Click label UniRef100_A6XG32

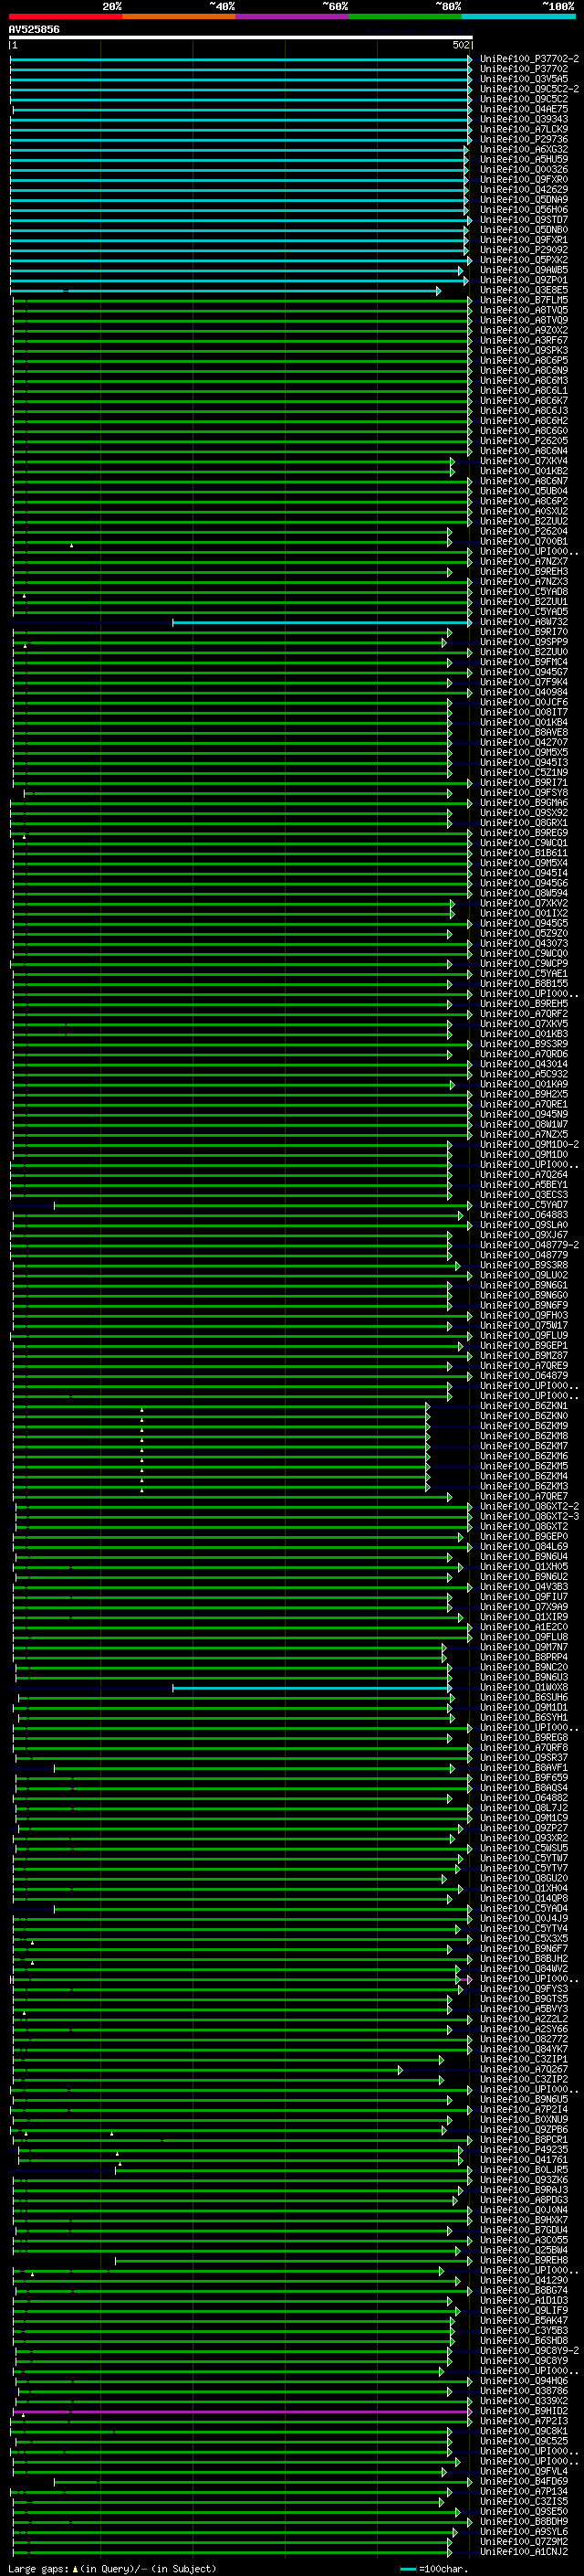tap(524, 149)
